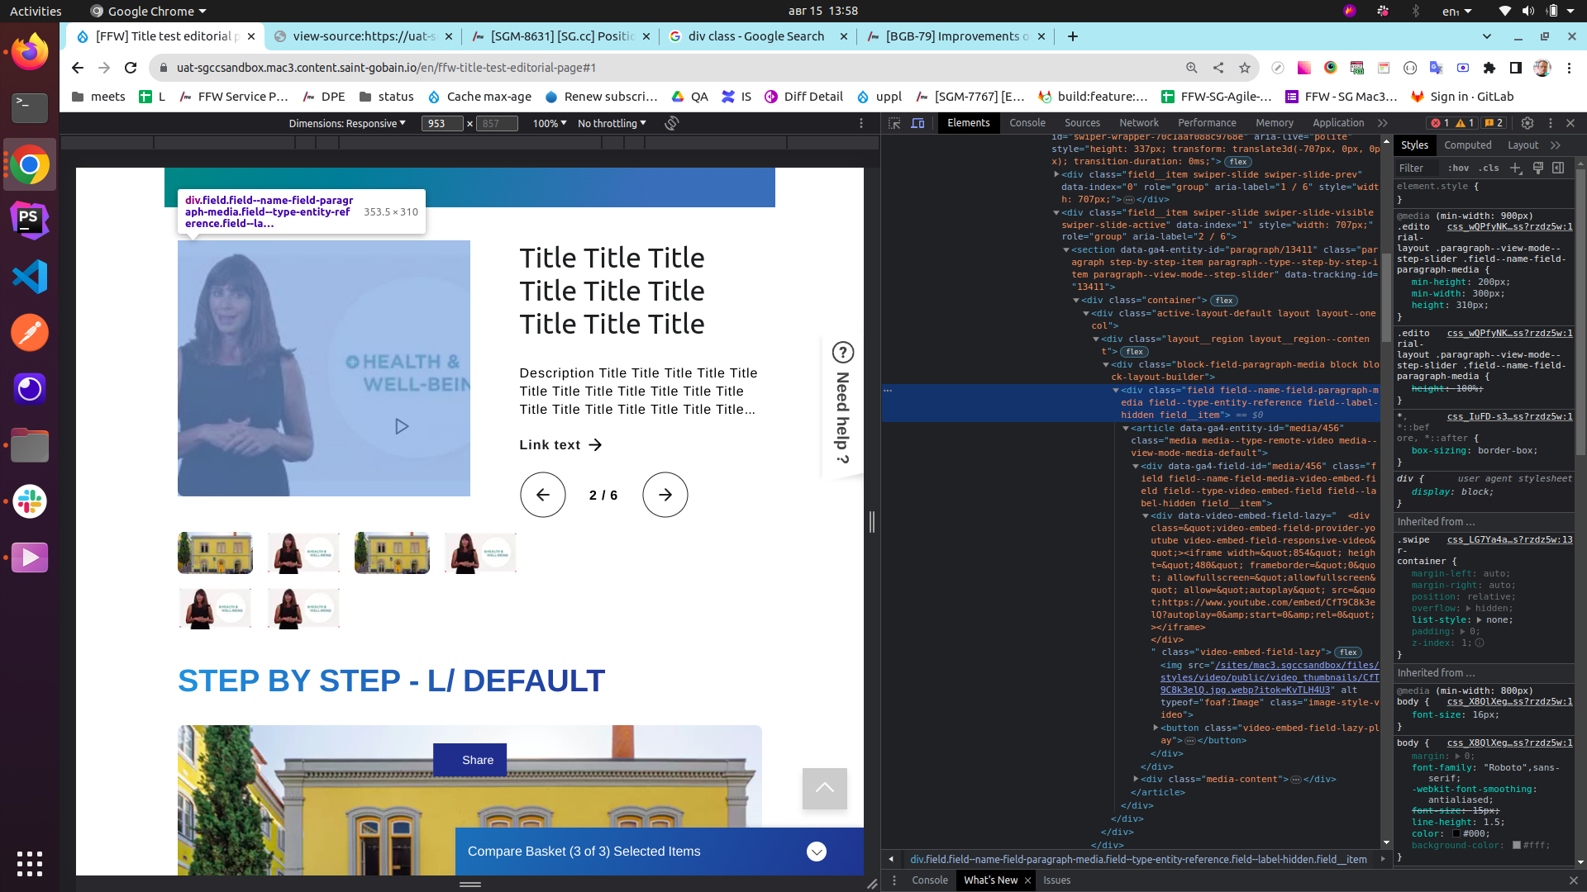Click the share page icon in address bar
1587x892 pixels.
pos(1218,68)
